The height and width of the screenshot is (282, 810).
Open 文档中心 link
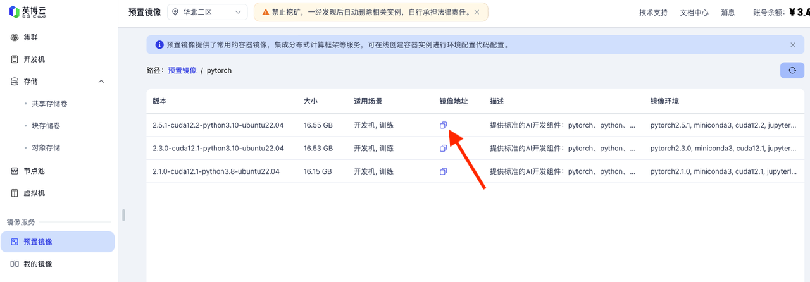tap(694, 13)
